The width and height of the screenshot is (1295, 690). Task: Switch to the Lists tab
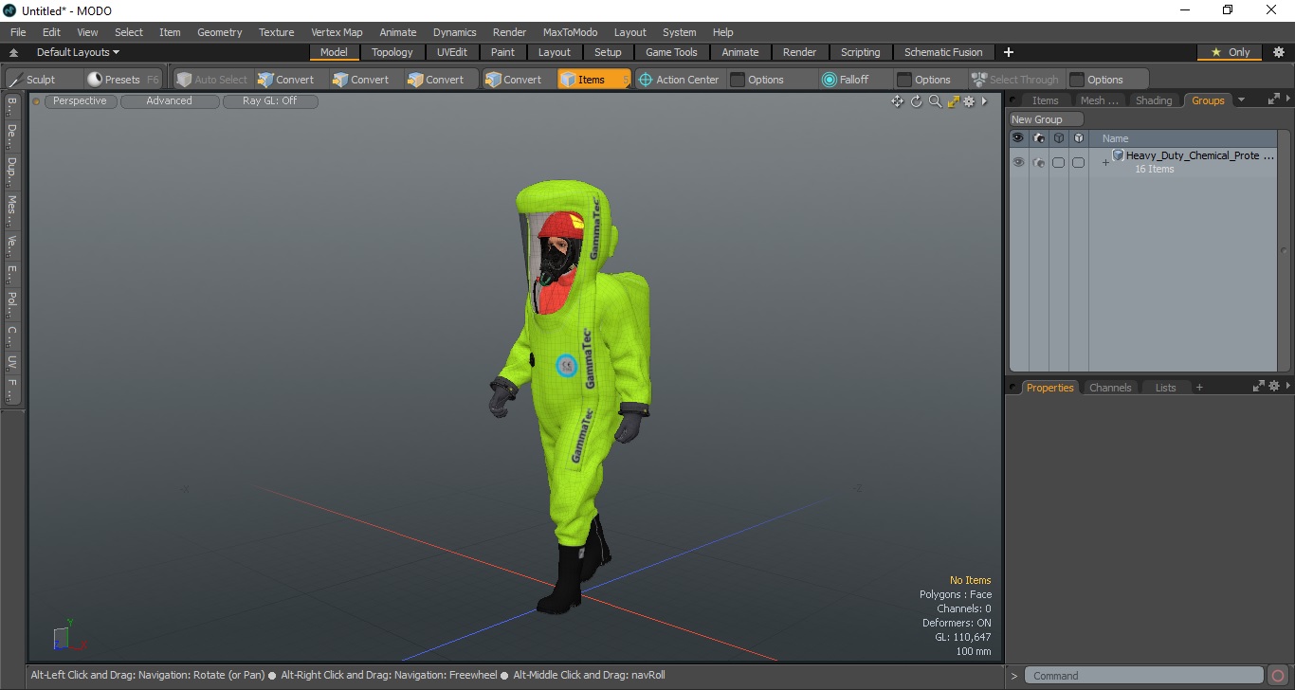click(x=1165, y=388)
